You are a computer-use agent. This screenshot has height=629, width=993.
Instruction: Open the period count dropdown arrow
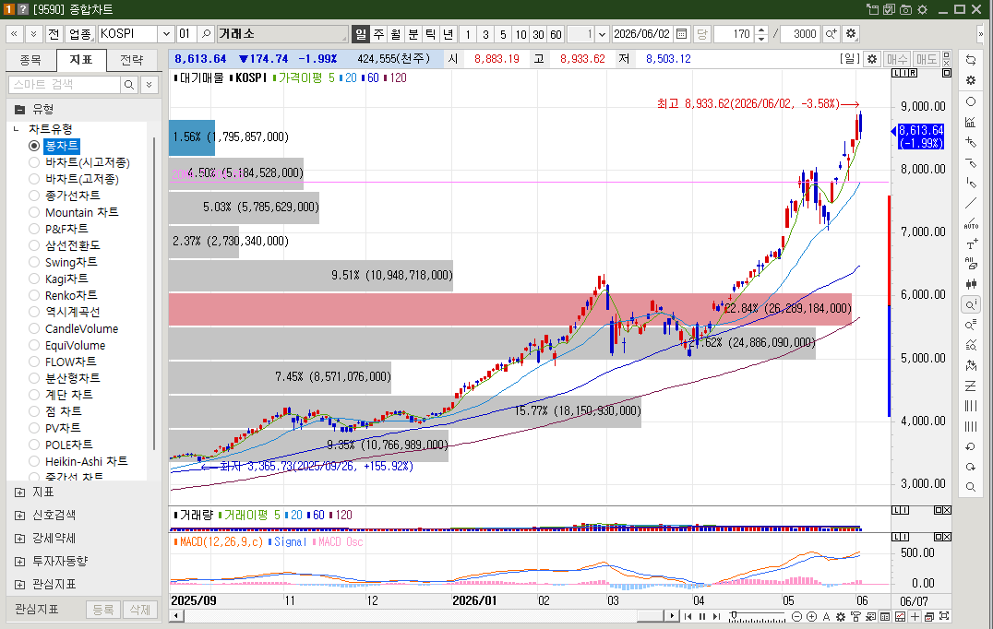click(x=603, y=33)
